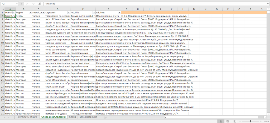Select column M header
This screenshot has height=123, width=270.
194,9
